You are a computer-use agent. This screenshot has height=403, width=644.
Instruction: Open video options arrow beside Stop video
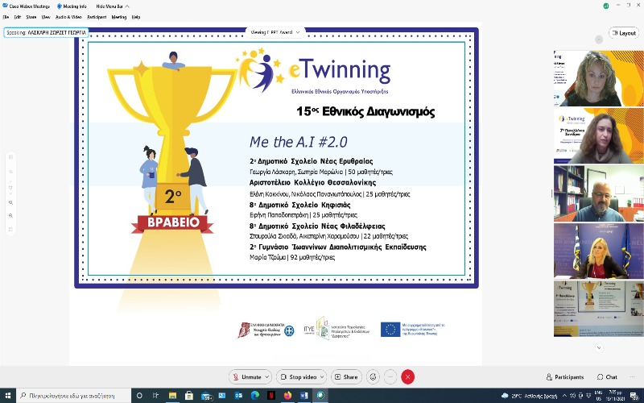[x=322, y=376]
